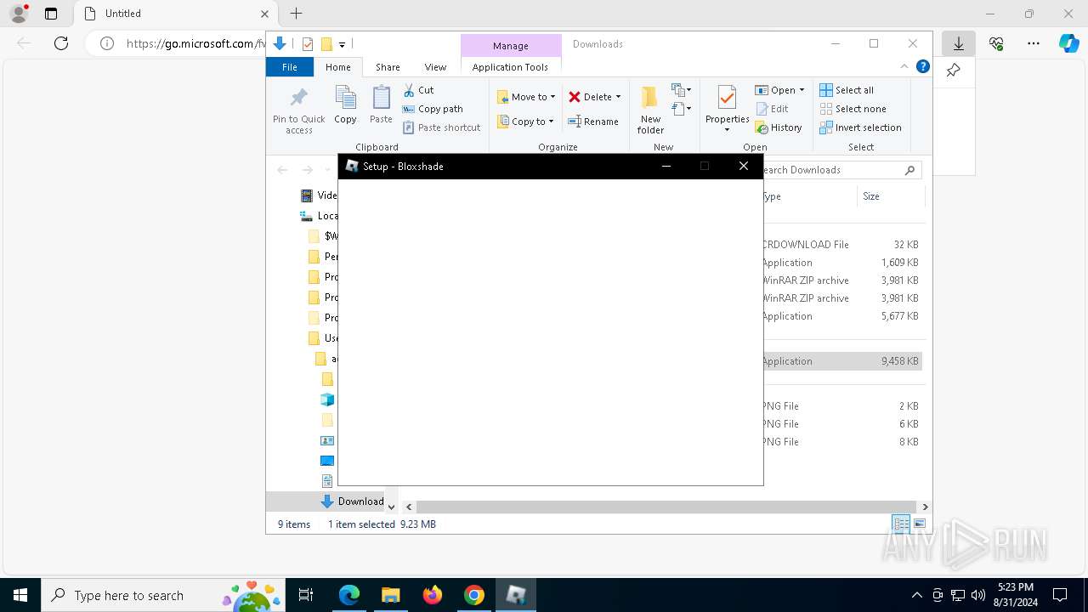Click the Manage contextual tab
Image resolution: width=1088 pixels, height=612 pixels.
coord(510,46)
